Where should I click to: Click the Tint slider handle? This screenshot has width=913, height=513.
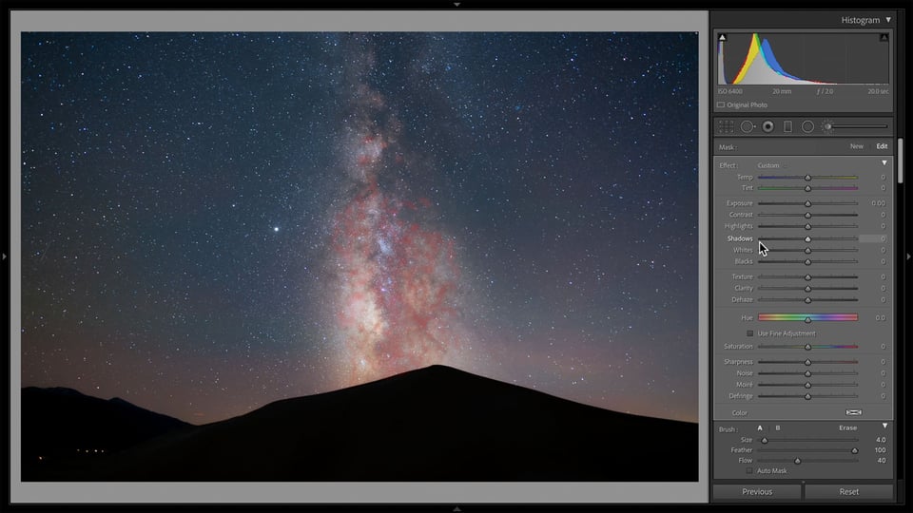(807, 188)
